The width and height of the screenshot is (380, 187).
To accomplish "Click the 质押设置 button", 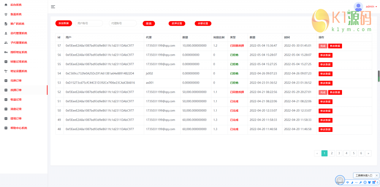I will tap(177, 23).
